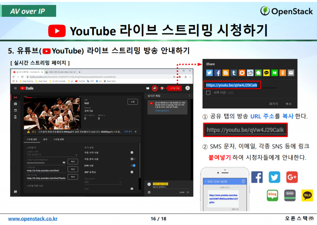317x225 pixels.
Task: Select the webcam camera icon in sidebar
Action: tap(15, 104)
